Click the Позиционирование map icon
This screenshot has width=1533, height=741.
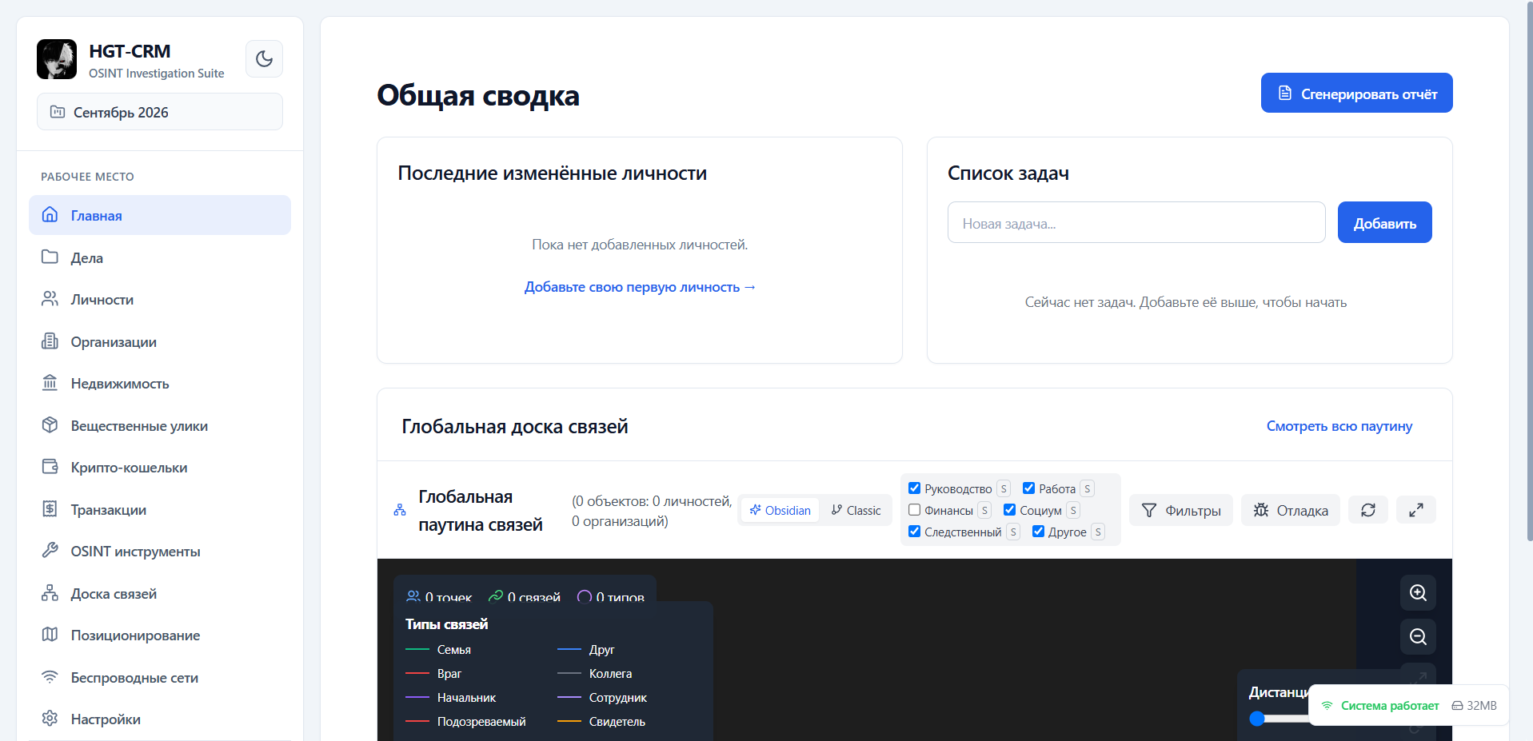click(x=50, y=635)
